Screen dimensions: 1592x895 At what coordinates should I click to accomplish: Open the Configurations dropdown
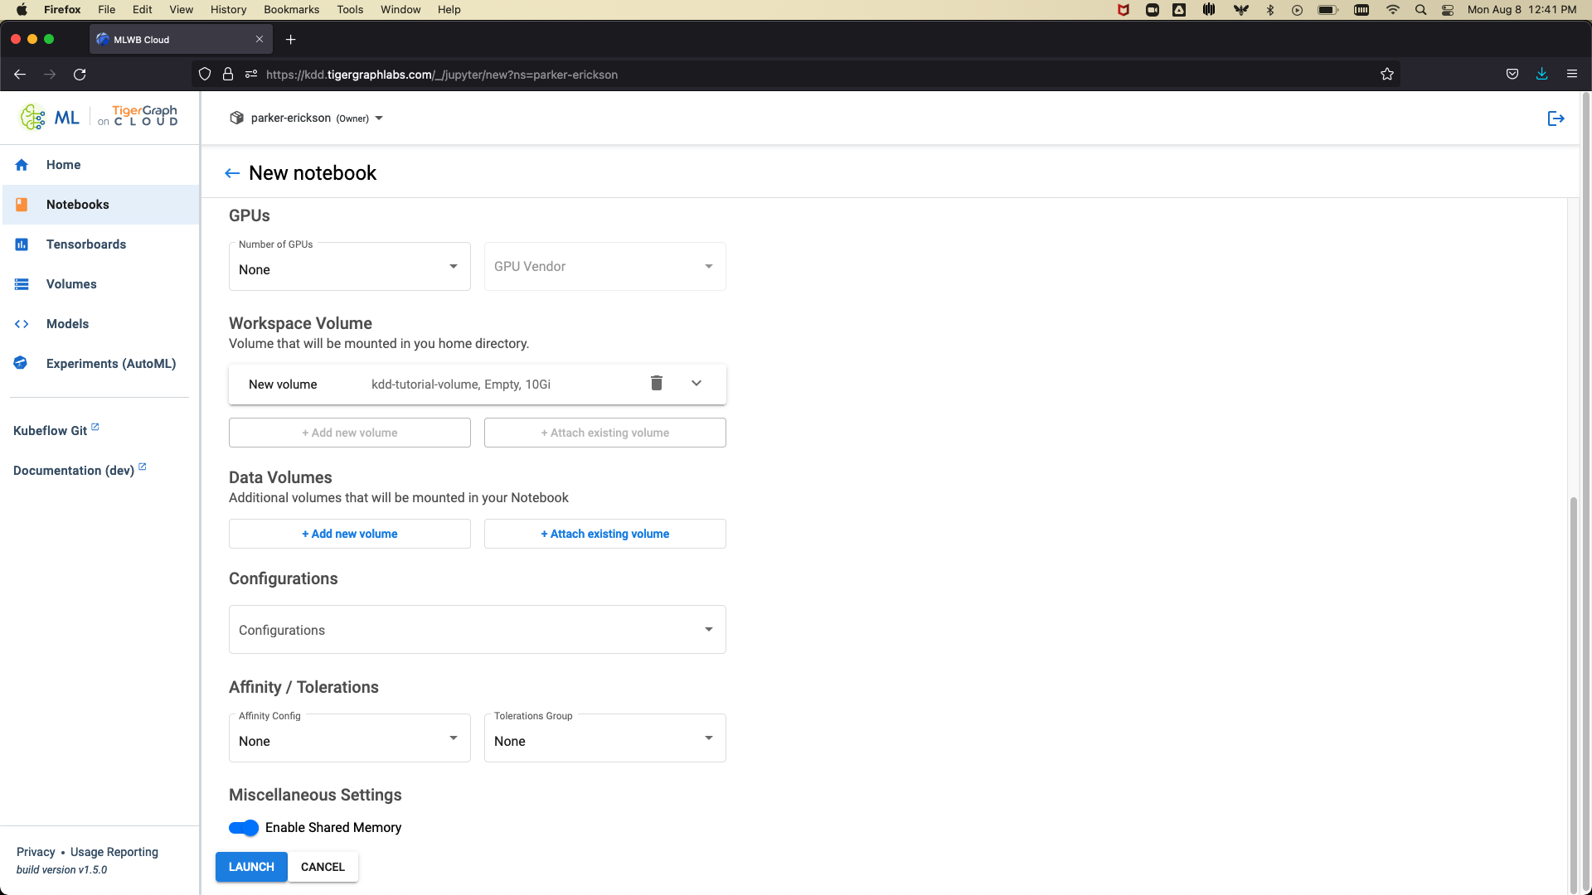(x=477, y=630)
